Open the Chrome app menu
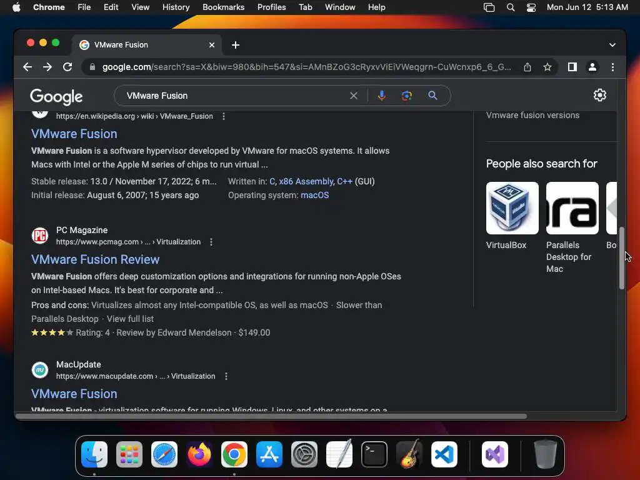The width and height of the screenshot is (640, 480). 49,7
